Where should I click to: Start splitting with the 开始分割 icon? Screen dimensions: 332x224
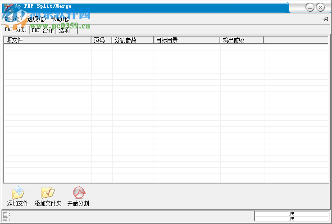pyautogui.click(x=79, y=192)
